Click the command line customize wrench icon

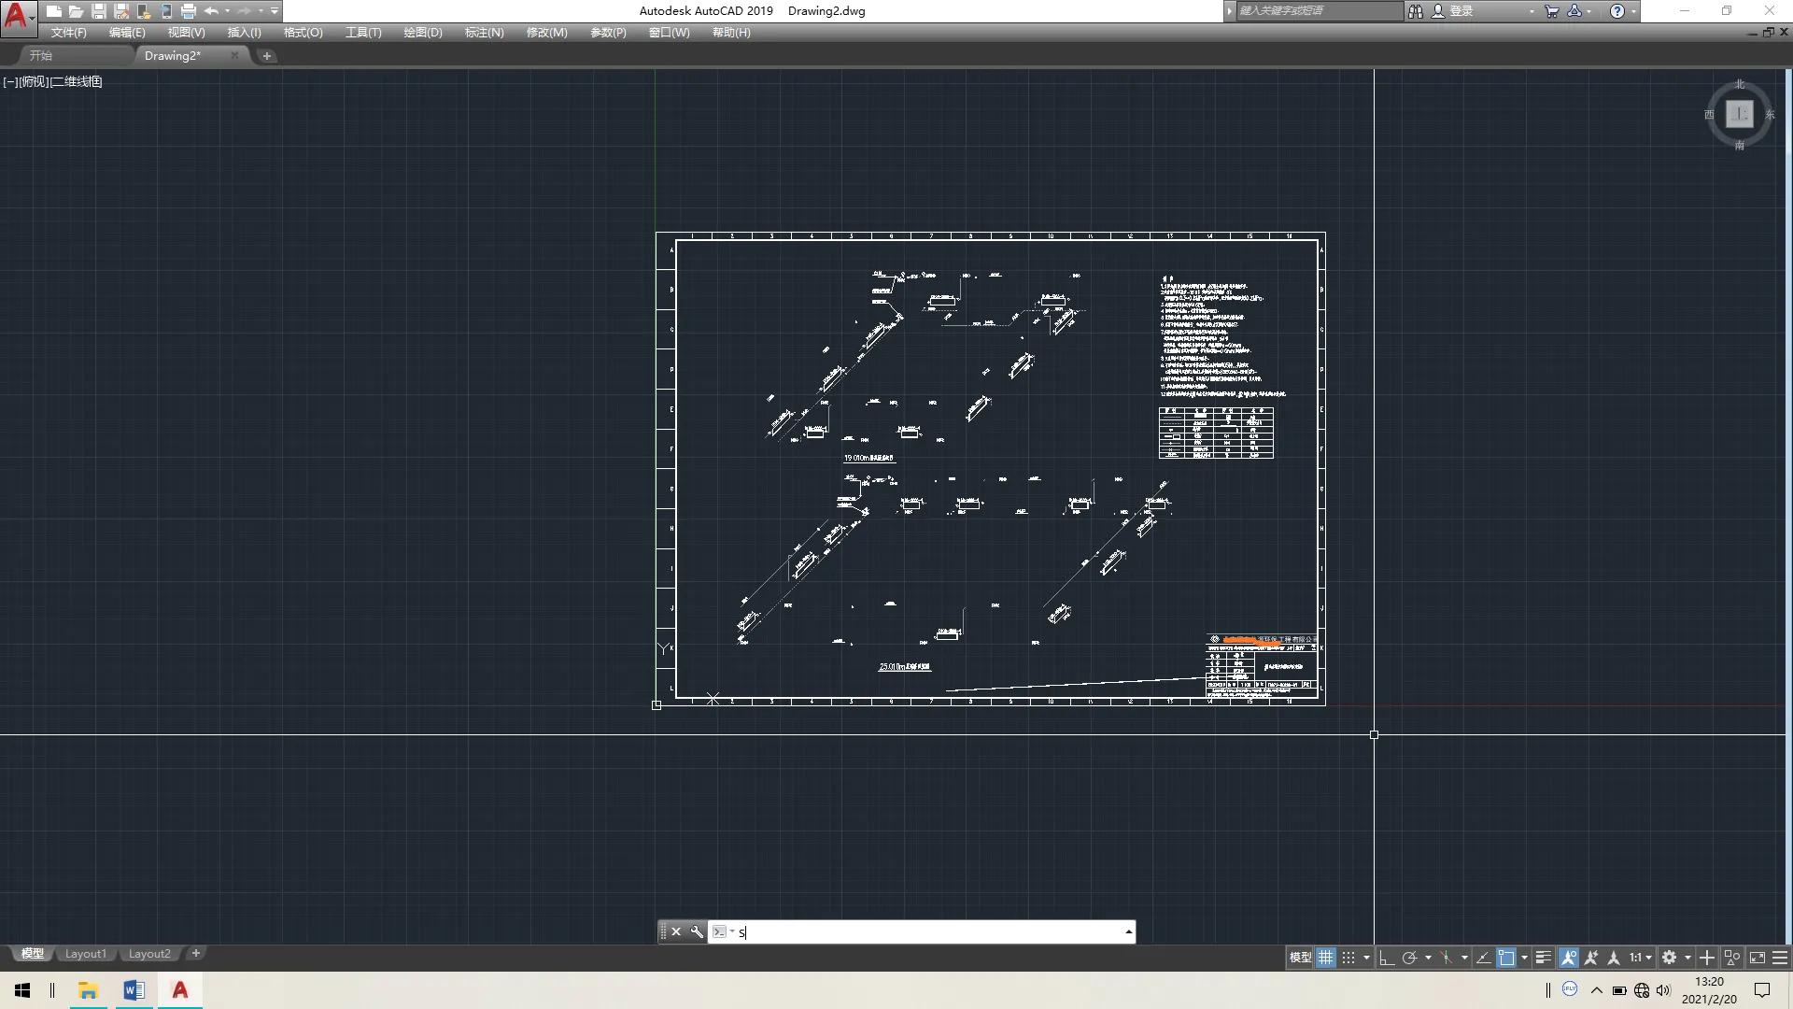tap(697, 931)
